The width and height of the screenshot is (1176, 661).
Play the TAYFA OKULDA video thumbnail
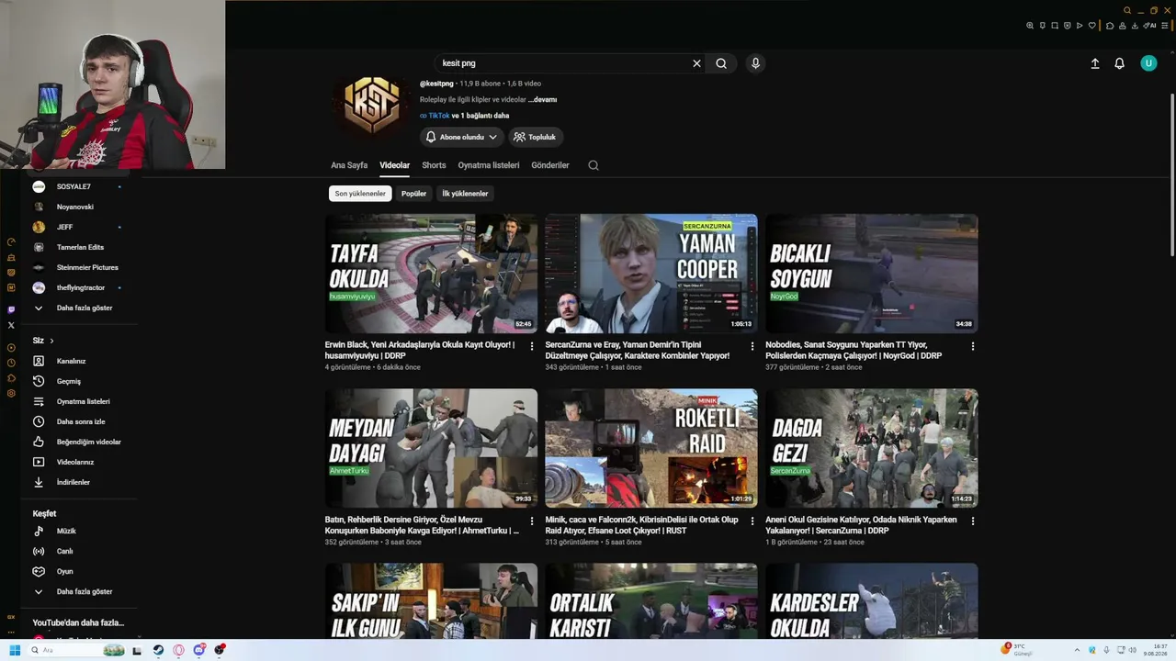[x=431, y=274]
